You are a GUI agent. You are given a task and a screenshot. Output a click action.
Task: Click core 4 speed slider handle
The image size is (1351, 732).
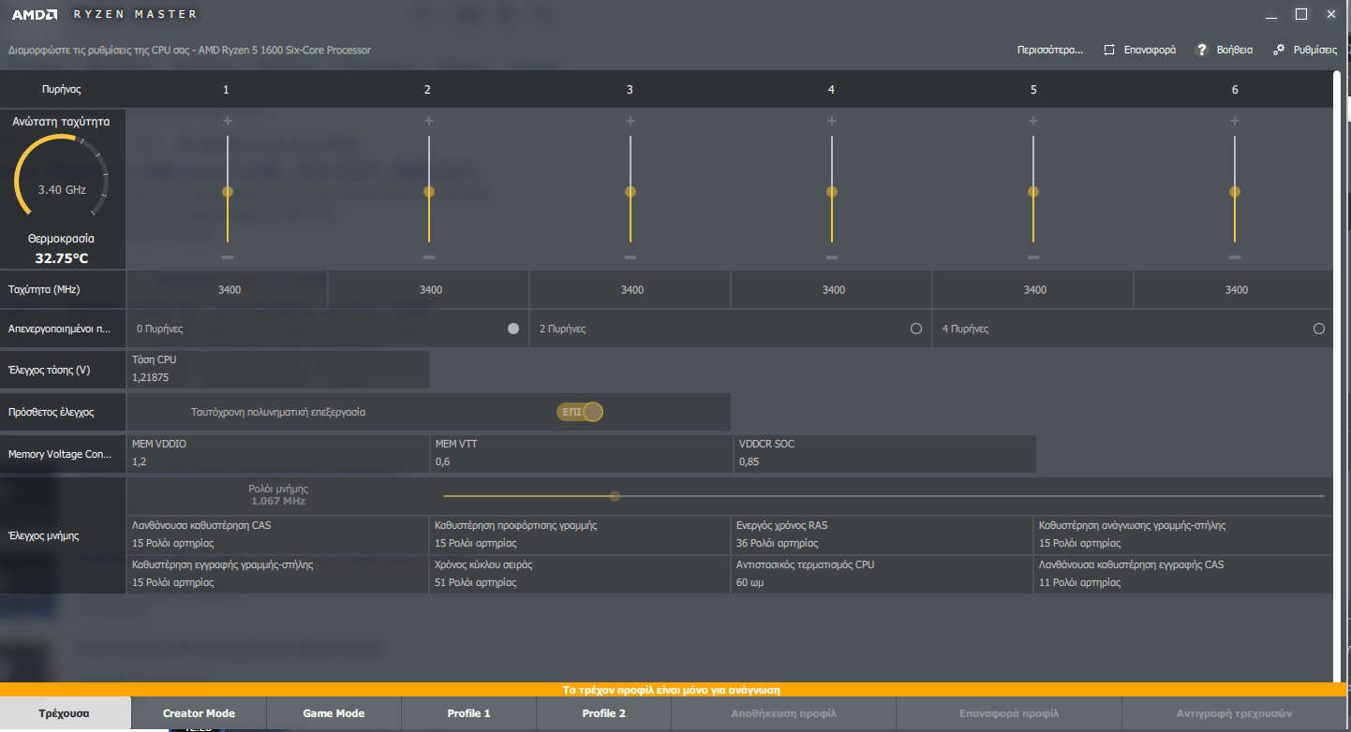click(x=832, y=191)
